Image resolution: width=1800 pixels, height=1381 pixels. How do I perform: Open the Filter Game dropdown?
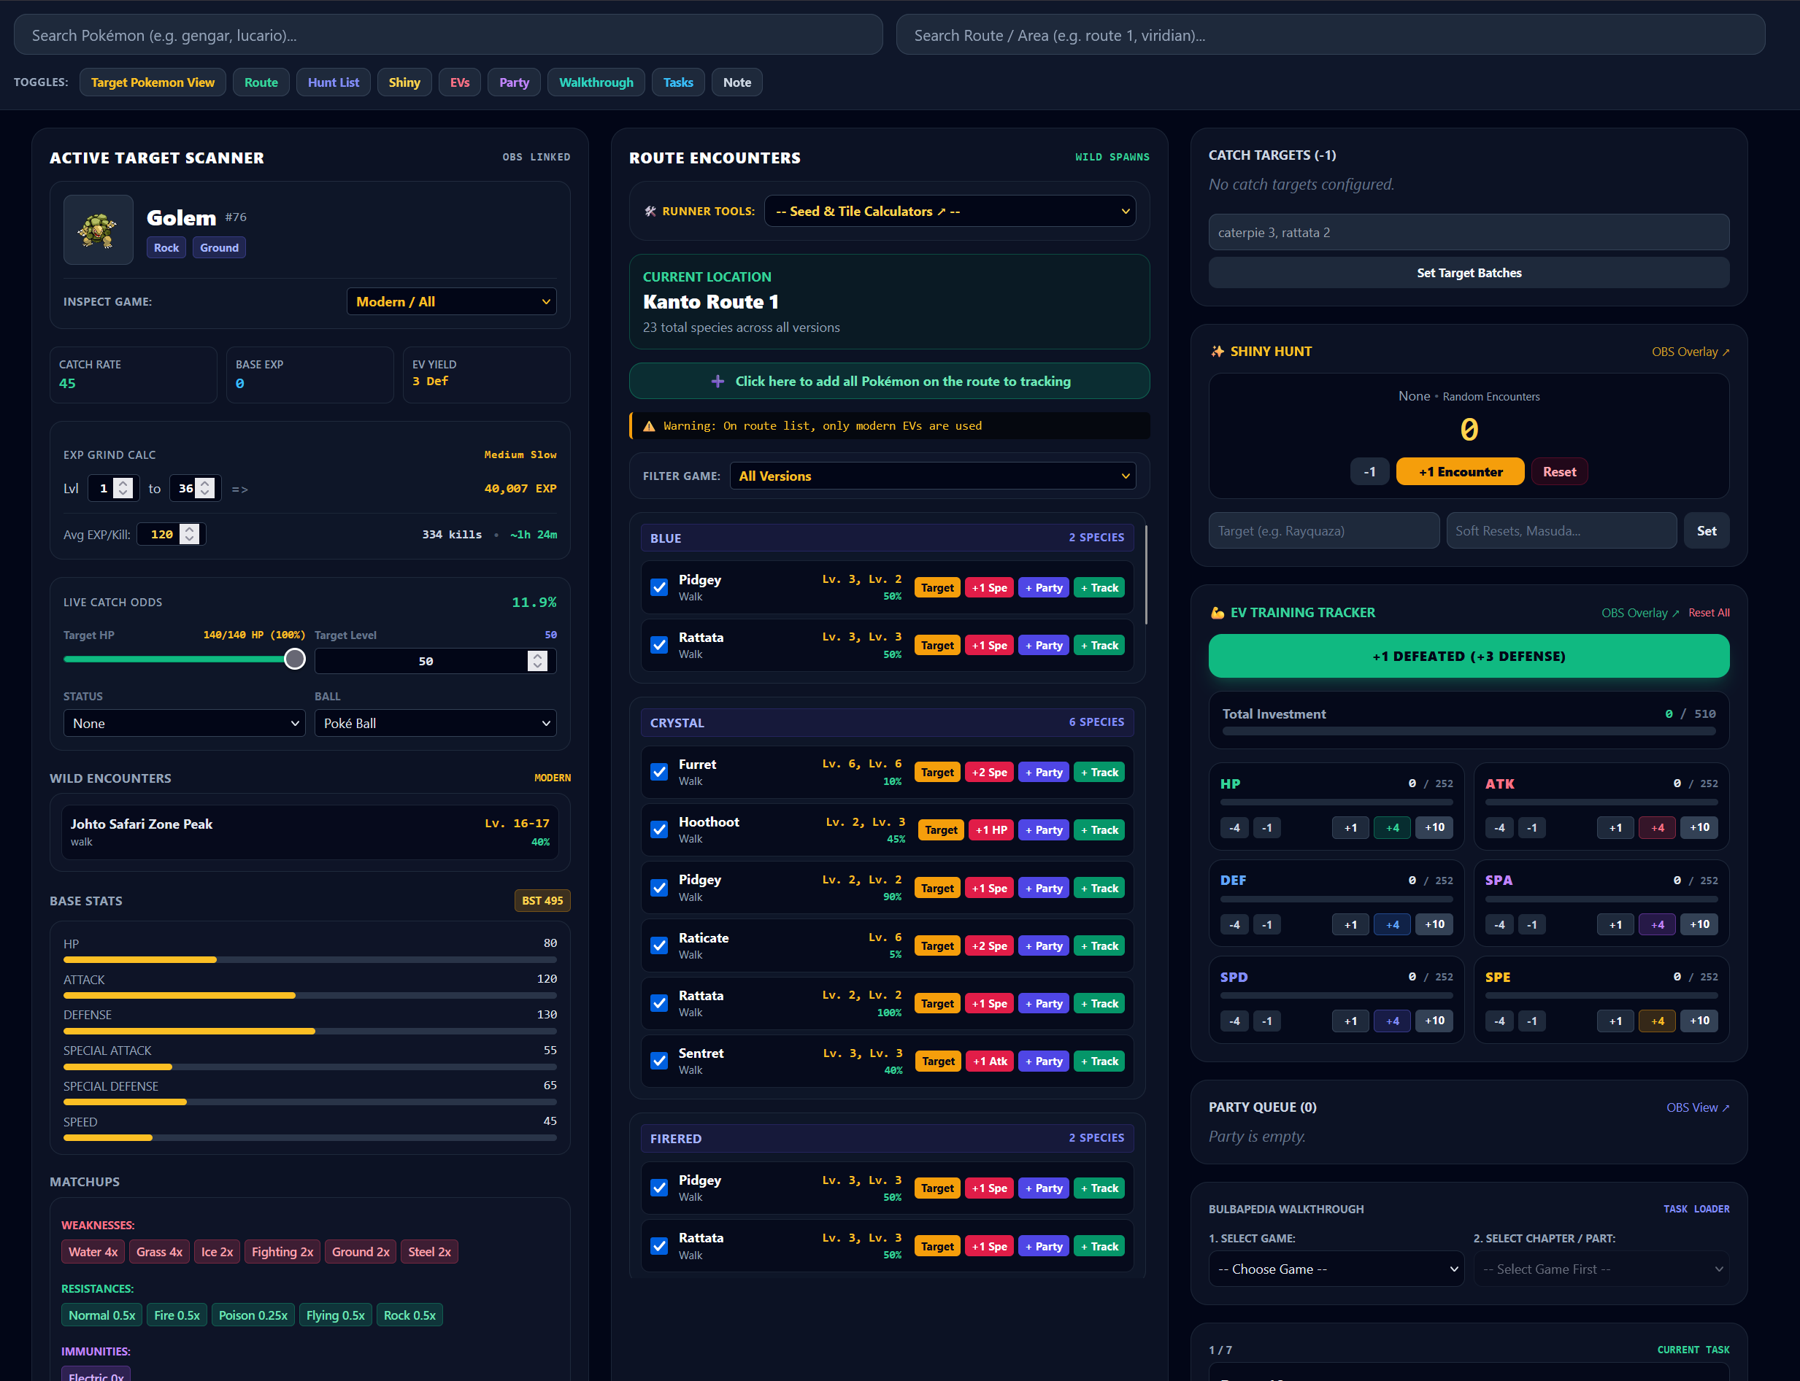(x=932, y=476)
